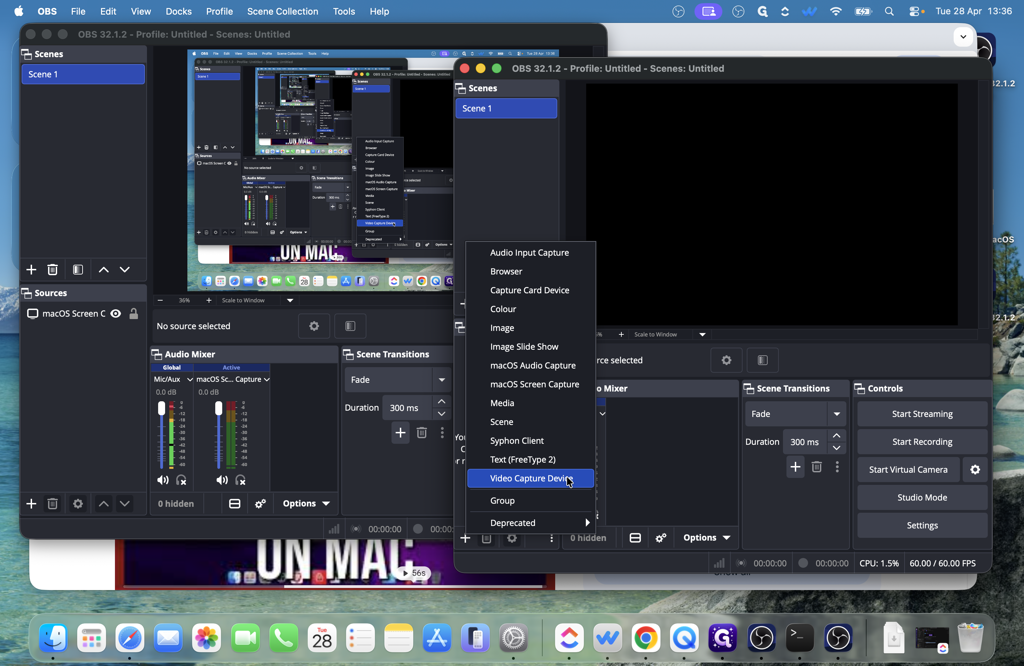Choose macOS Screen Capture from the menu
Viewport: 1024px width, 666px height.
pyautogui.click(x=530, y=384)
